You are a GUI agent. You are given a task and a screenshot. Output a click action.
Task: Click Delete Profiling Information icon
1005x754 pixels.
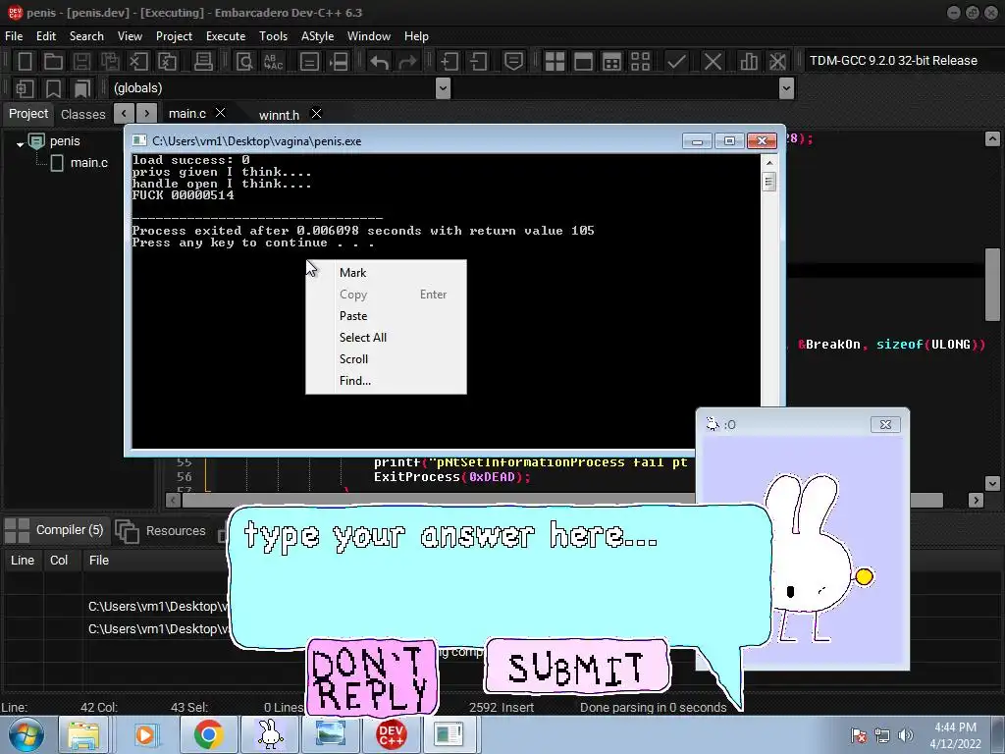point(777,62)
